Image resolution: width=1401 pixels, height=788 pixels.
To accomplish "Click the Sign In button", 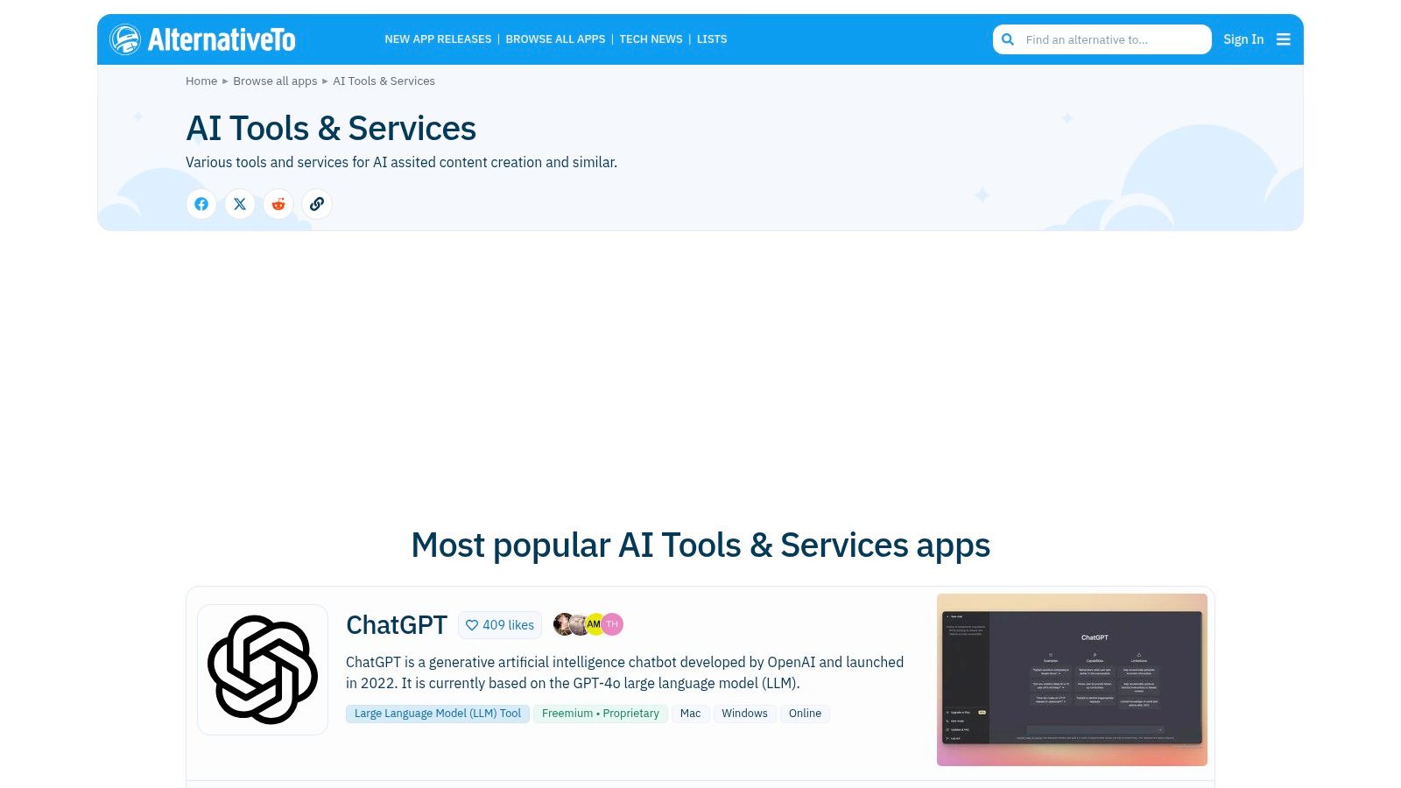I will tap(1243, 39).
